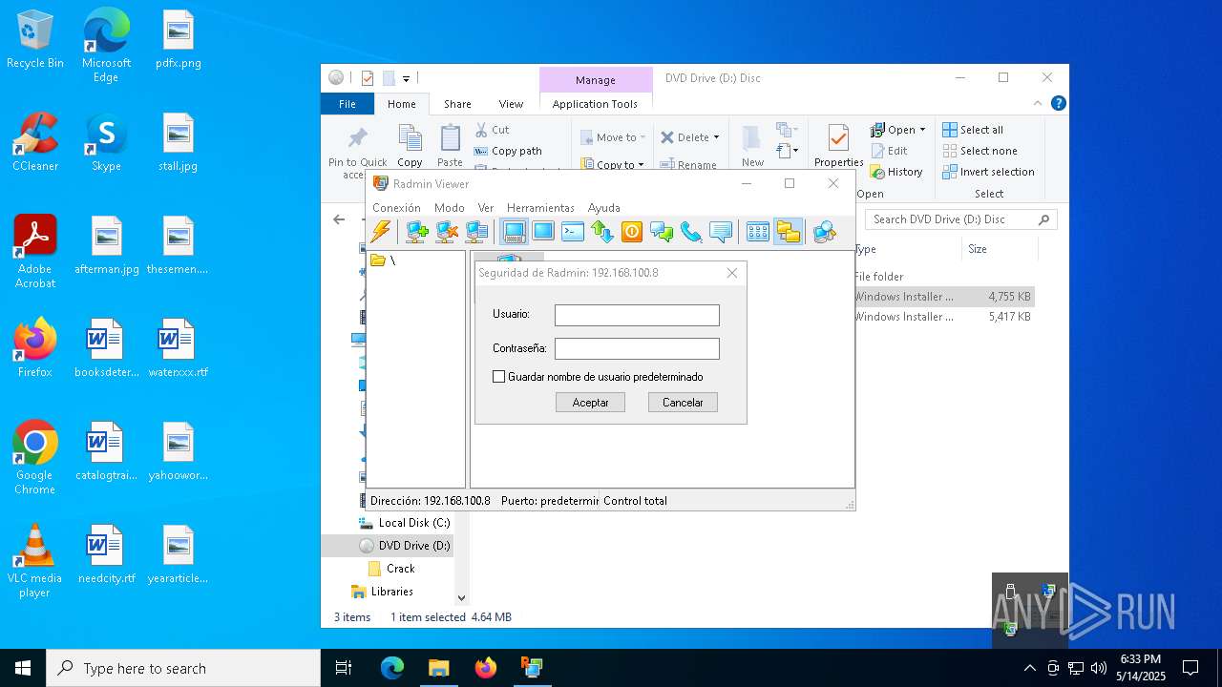Open the Quick Access Toolbar customize dropdown
This screenshot has width=1222, height=687.
point(406,78)
